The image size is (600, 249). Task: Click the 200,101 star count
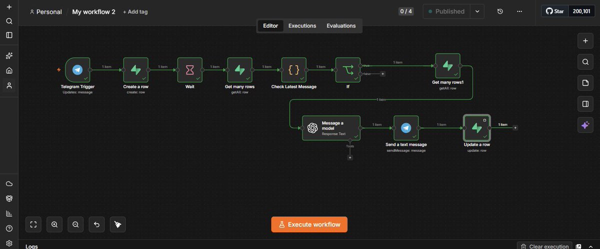tap(582, 11)
